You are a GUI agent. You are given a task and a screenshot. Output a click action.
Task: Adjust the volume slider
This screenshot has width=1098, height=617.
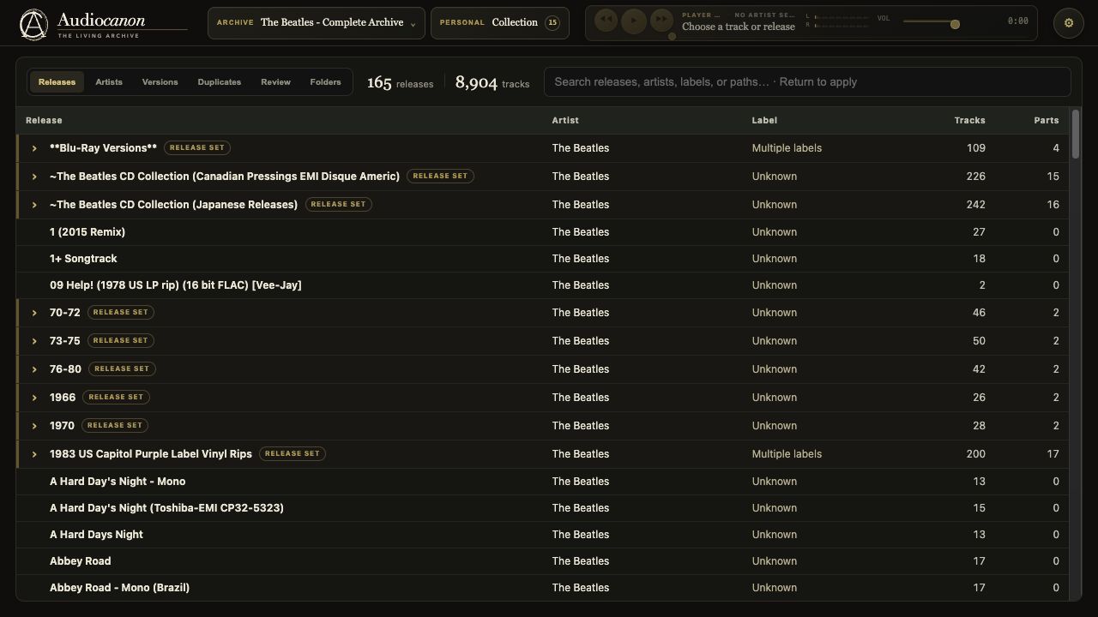tap(931, 23)
